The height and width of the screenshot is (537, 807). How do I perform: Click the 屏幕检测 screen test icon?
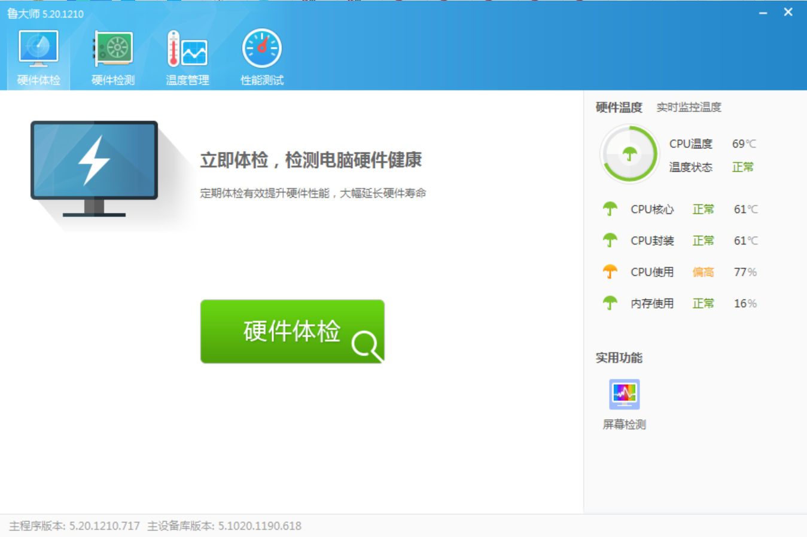(x=623, y=393)
